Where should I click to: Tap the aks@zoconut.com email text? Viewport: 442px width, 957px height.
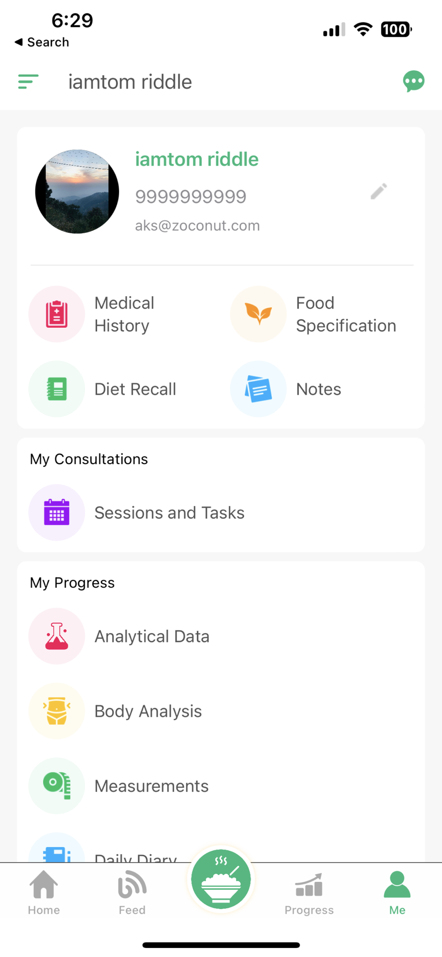pos(198,225)
